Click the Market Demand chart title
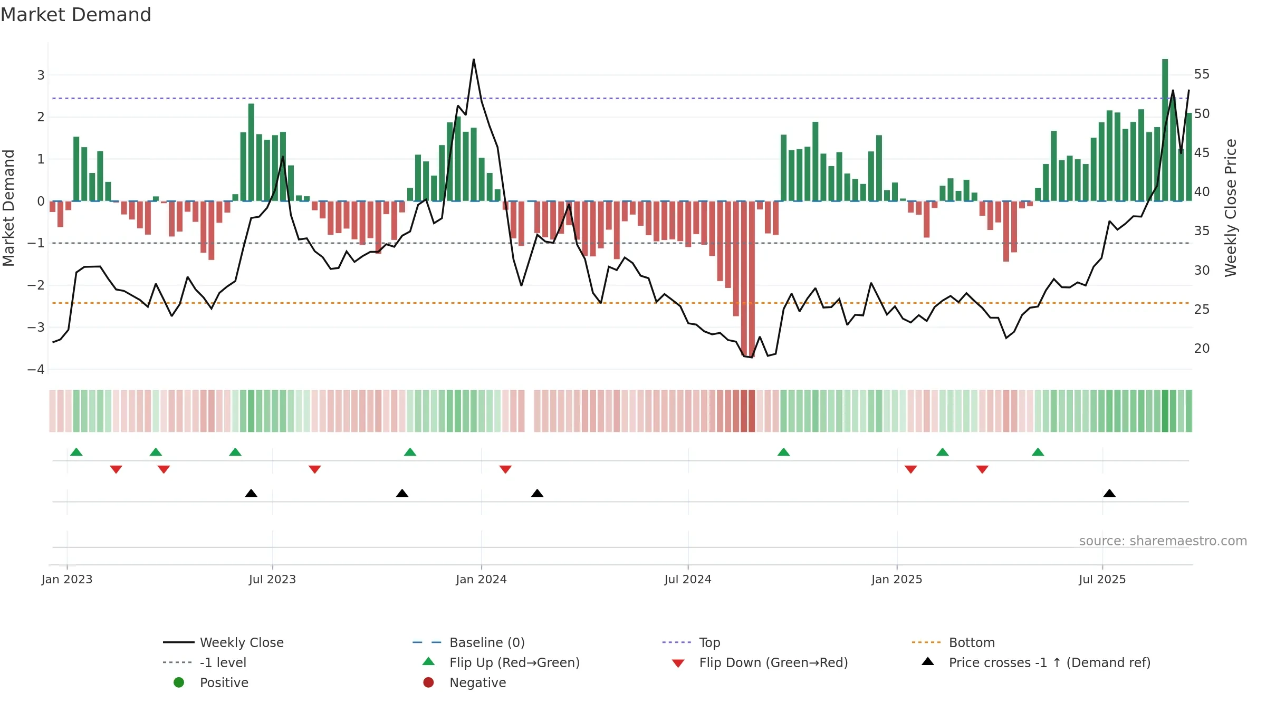This screenshot has width=1266, height=712. [x=76, y=15]
